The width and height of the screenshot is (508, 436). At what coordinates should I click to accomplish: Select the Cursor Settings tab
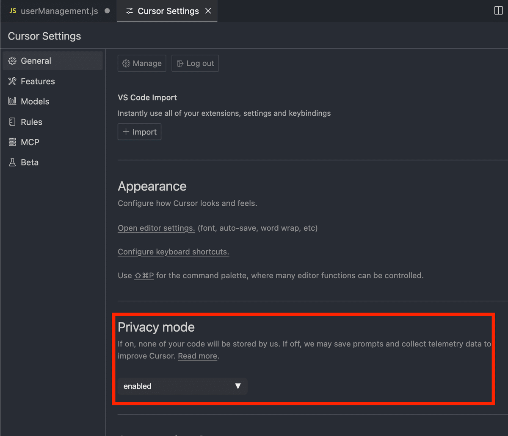click(168, 11)
